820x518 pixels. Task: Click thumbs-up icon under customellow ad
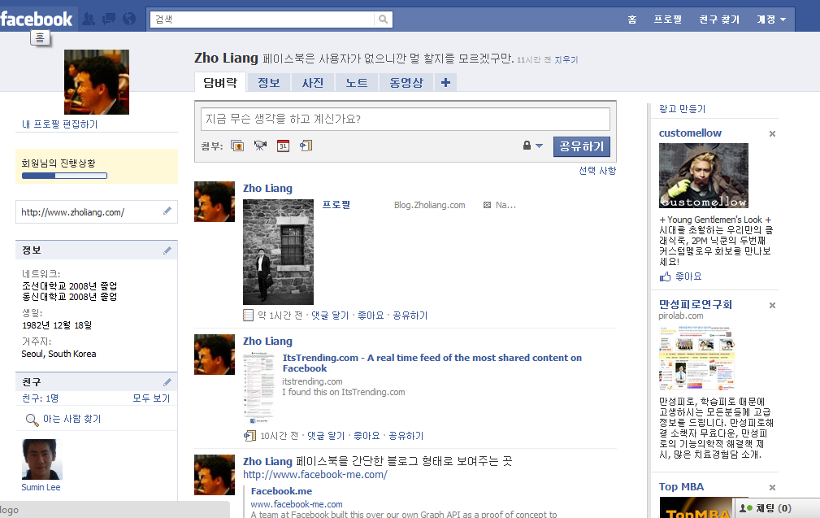[x=666, y=276]
